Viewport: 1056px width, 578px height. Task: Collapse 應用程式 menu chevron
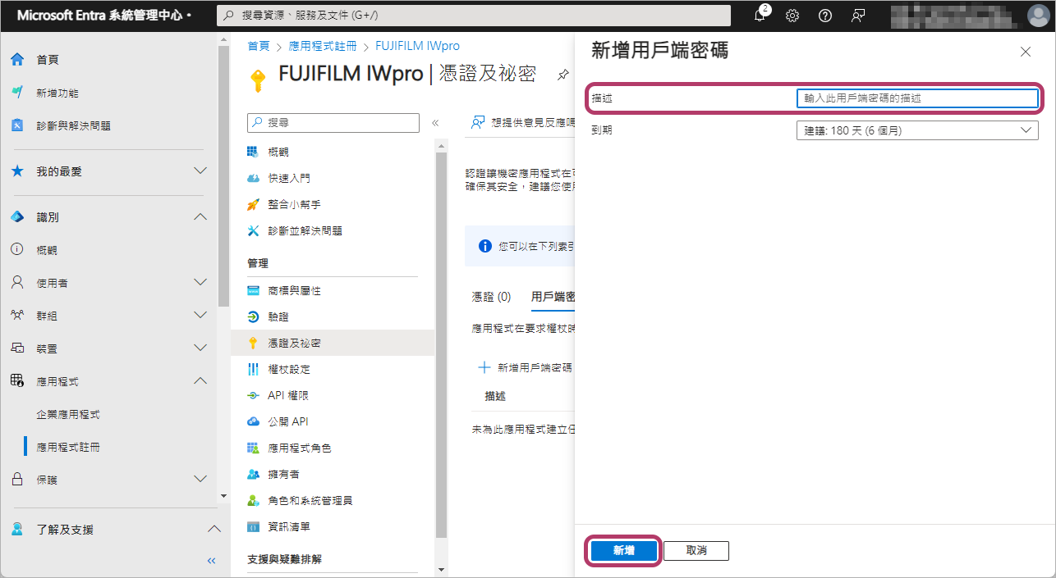[x=200, y=381]
